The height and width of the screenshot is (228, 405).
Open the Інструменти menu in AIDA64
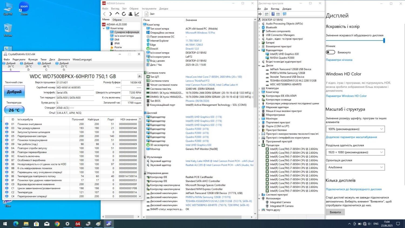coord(149,9)
